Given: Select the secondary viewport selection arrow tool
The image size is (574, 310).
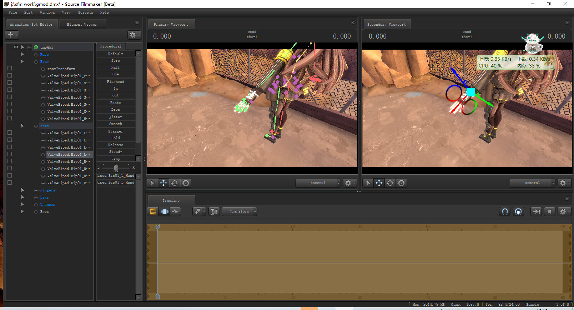Looking at the screenshot, I should (x=368, y=183).
